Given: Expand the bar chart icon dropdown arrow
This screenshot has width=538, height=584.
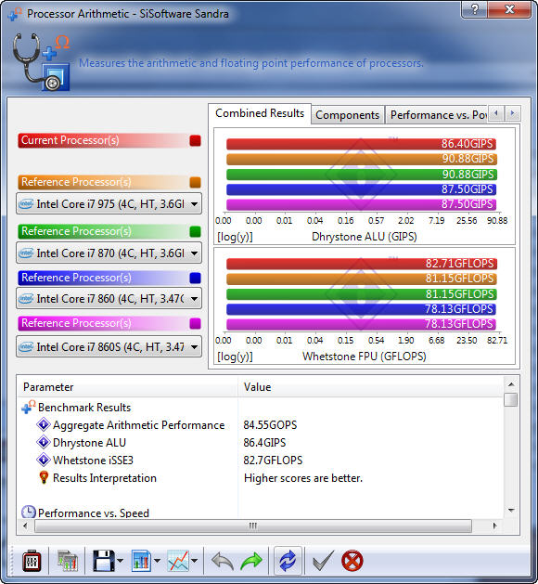Looking at the screenshot, I should coord(157,561).
